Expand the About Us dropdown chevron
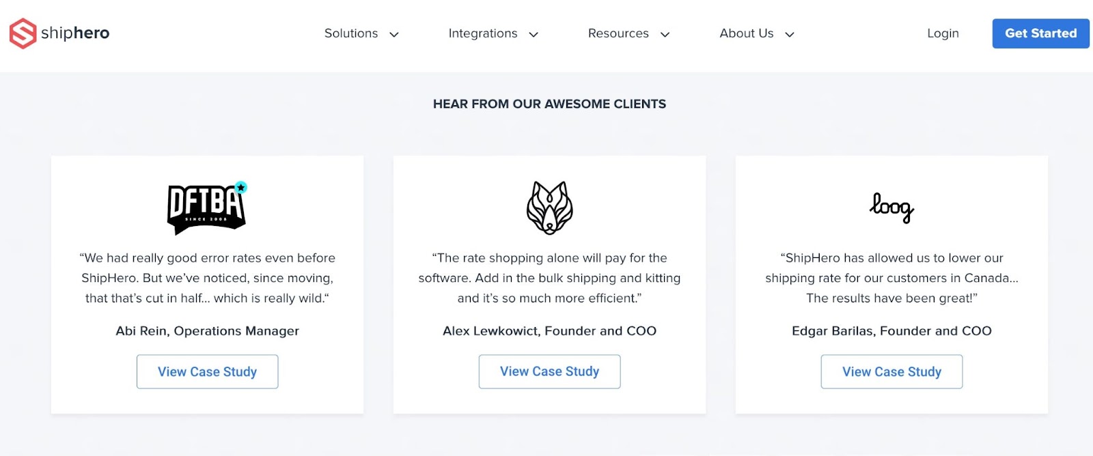The width and height of the screenshot is (1093, 456). tap(790, 34)
